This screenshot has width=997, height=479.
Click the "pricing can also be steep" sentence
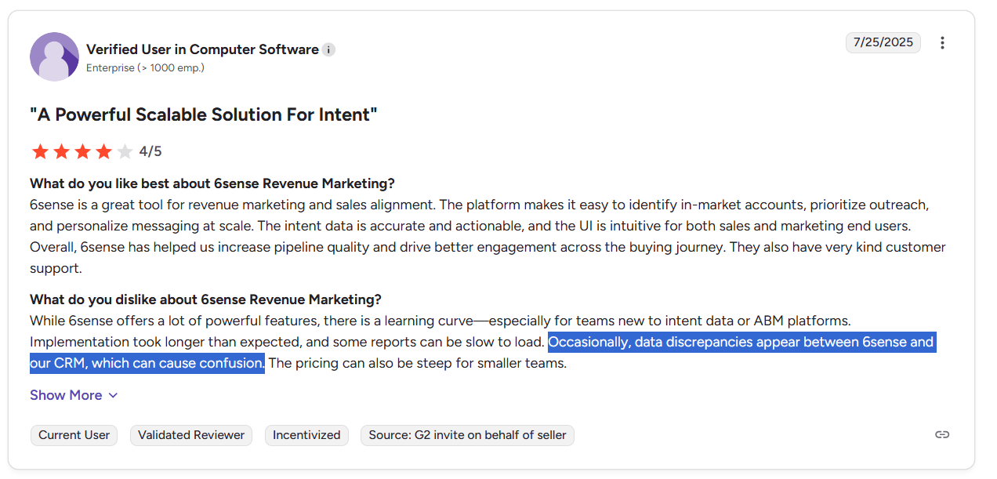(418, 364)
